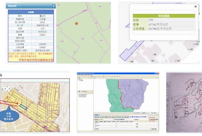Click the 公告現值 row in 宗地資訊 table
This screenshot has height=136, width=202.
tap(164, 29)
